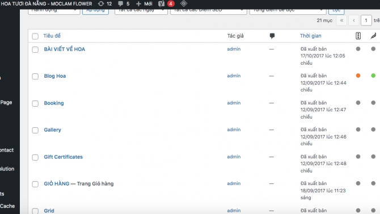Click the admin author of Blog Hoa

pyautogui.click(x=234, y=75)
